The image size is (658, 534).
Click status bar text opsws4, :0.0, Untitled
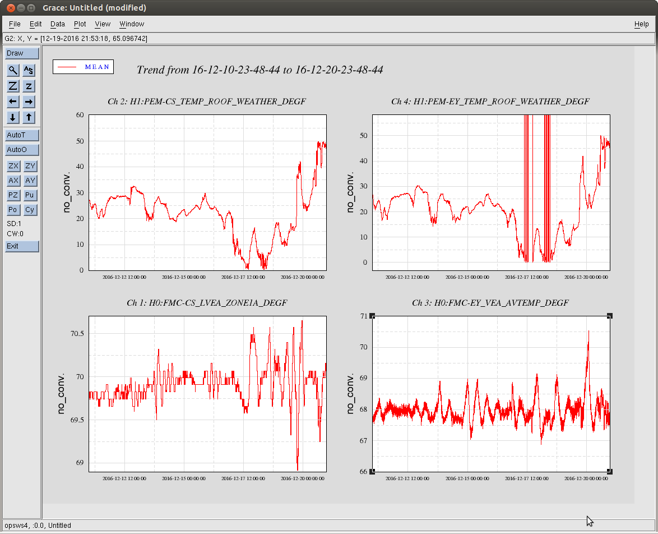(38, 525)
